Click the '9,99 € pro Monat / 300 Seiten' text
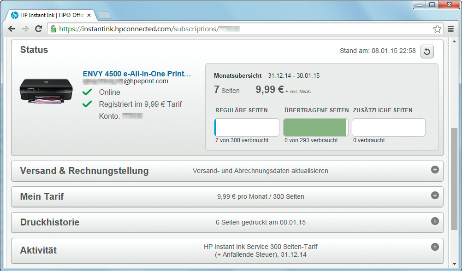Viewport: 462px width, 271px height. [261, 196]
